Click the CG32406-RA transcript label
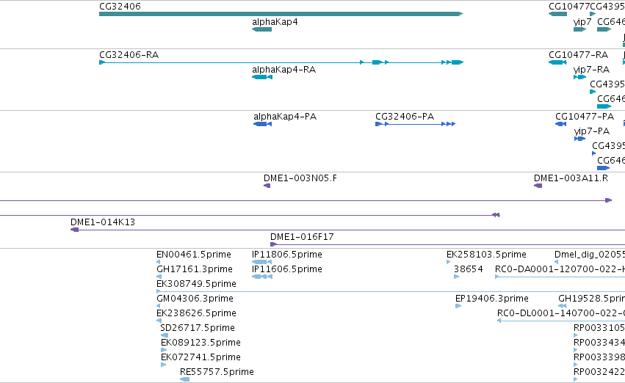This screenshot has height=383, width=625. click(x=129, y=54)
